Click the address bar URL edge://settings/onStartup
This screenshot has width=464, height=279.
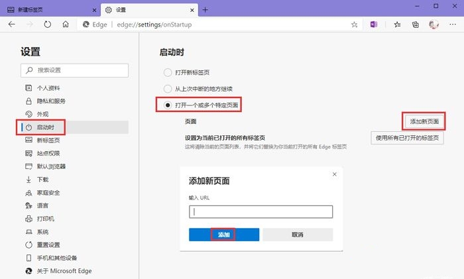coord(154,25)
